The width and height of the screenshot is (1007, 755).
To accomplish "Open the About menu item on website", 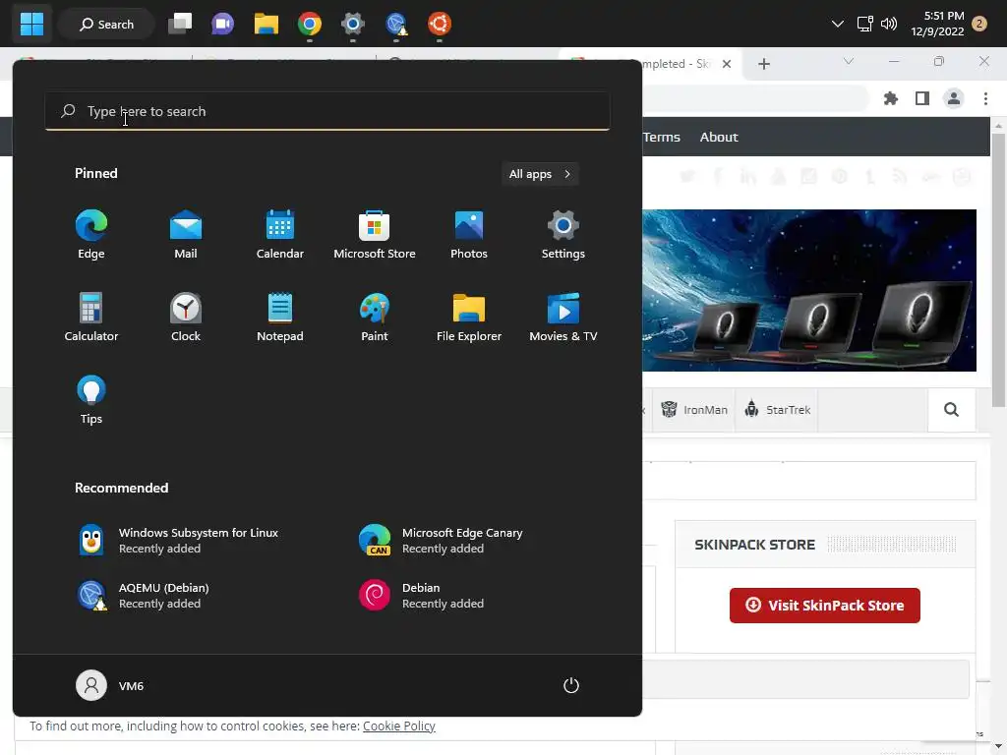I will (x=719, y=137).
